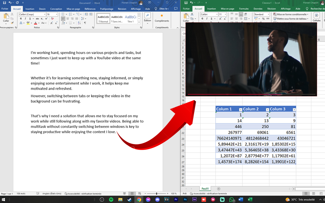Viewport: 325px width, 203px height.
Task: Click the Compléments button in Word
Action: [162, 18]
